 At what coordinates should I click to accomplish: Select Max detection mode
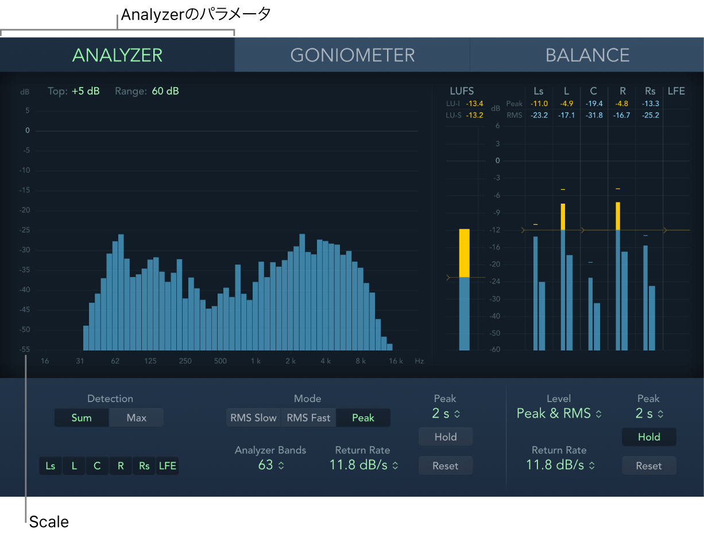click(136, 418)
